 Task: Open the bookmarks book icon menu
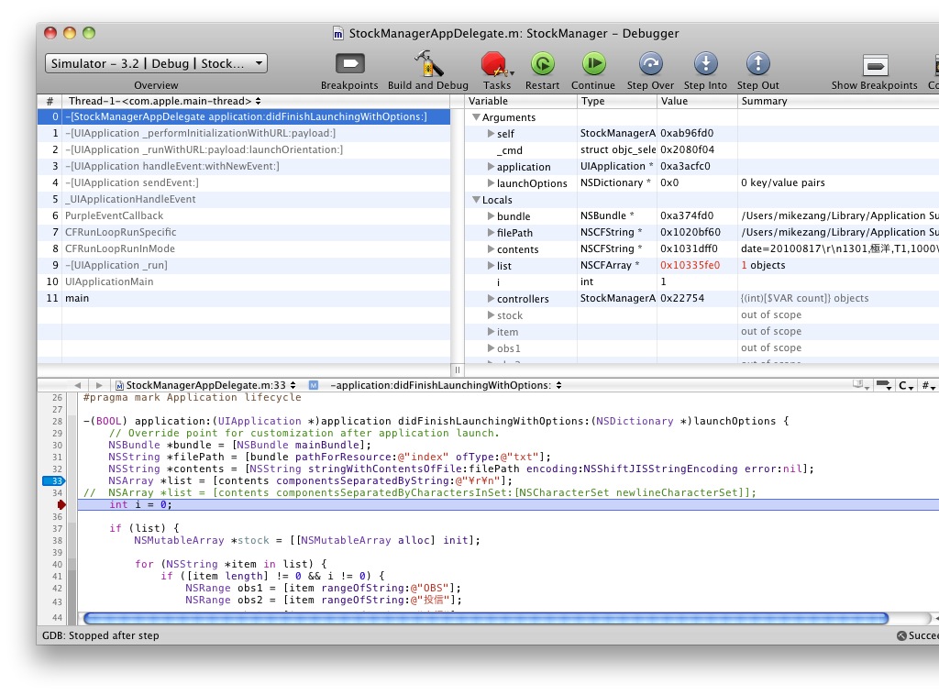860,385
